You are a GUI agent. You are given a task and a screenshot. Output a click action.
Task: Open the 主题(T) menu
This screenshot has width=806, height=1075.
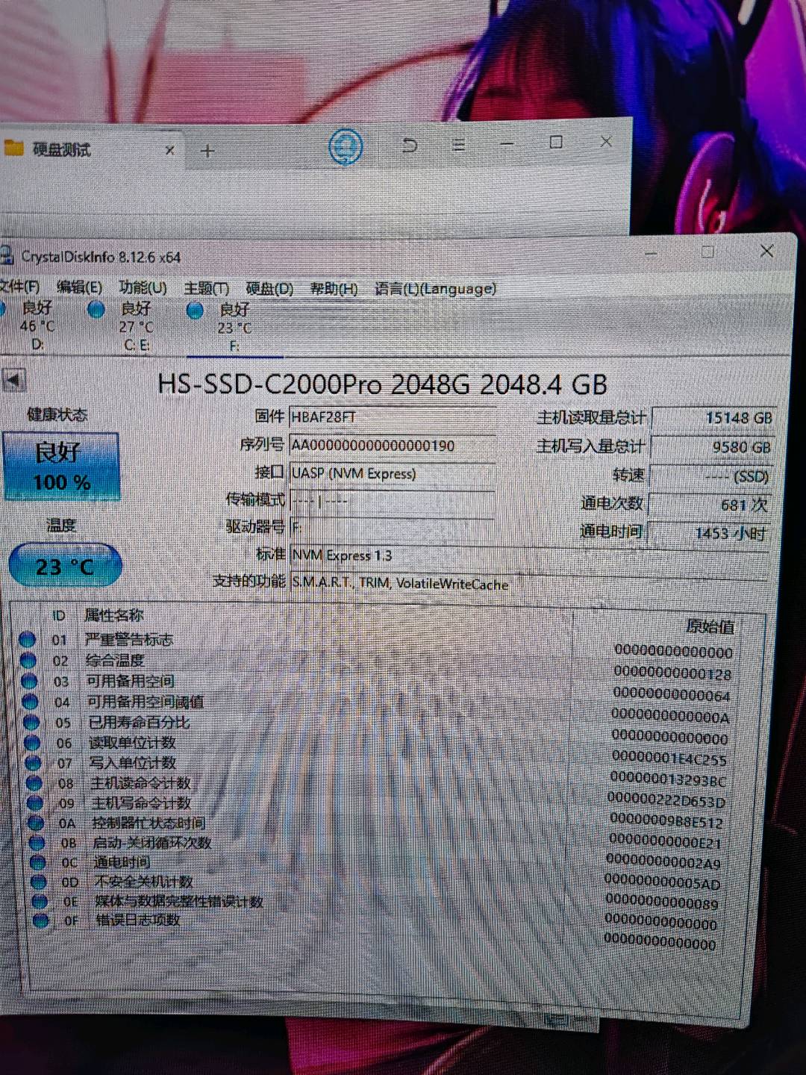[x=206, y=288]
